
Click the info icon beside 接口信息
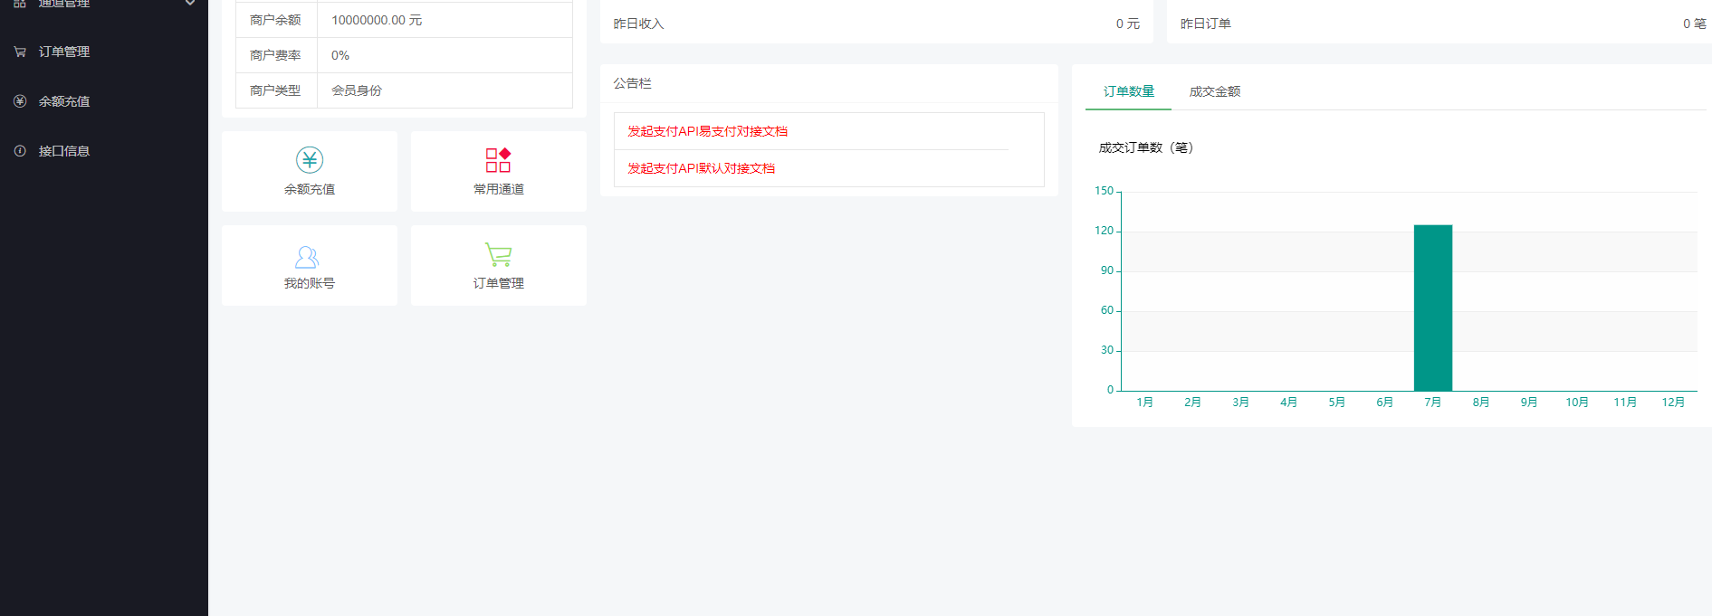pyautogui.click(x=20, y=151)
